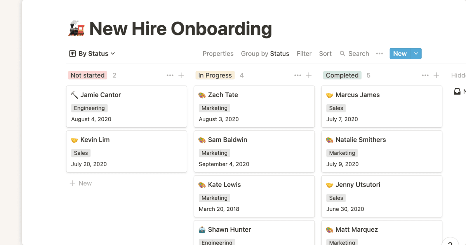
Task: Open the Filter menu
Action: (x=304, y=53)
